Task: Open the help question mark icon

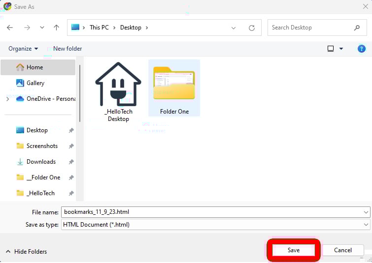Action: (x=361, y=49)
